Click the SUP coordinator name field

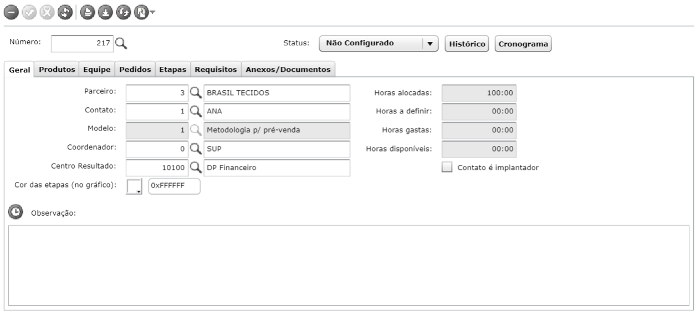tap(277, 149)
